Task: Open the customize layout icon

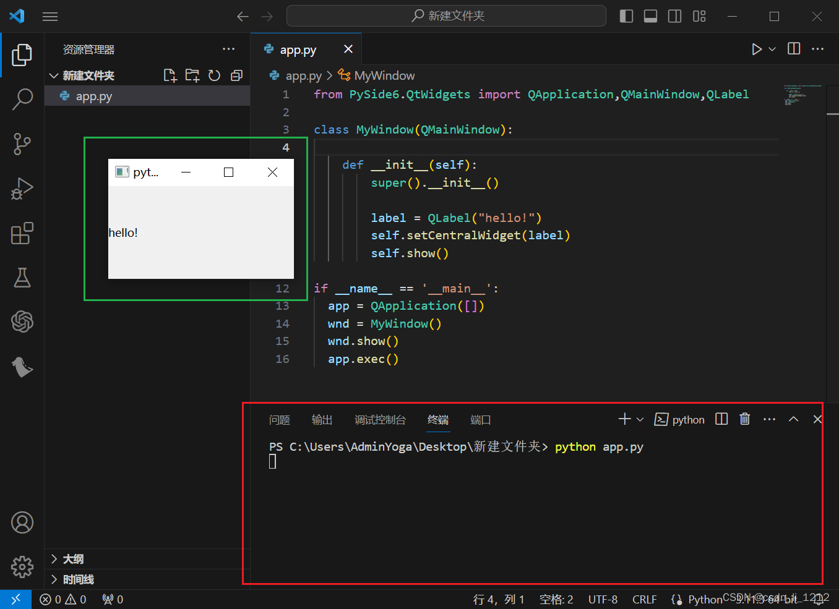Action: tap(699, 16)
